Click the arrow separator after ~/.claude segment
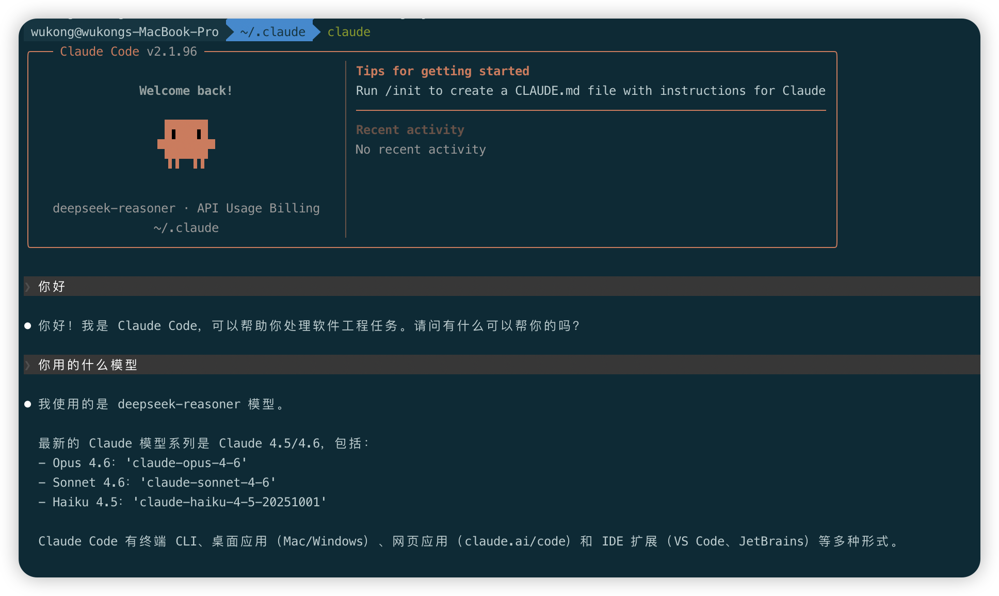This screenshot has width=999, height=596. coord(316,31)
